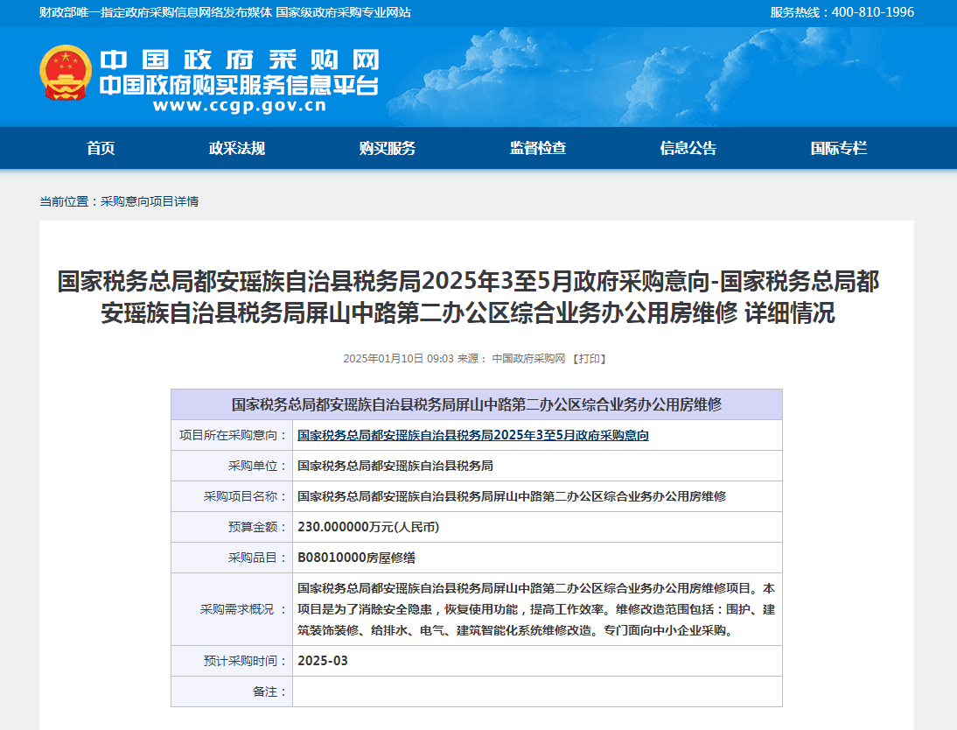Open the 政采法规 navigation item

(x=237, y=148)
